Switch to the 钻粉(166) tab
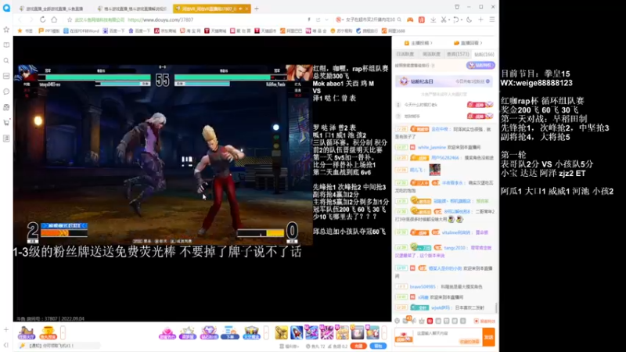626x352 pixels. (484, 54)
